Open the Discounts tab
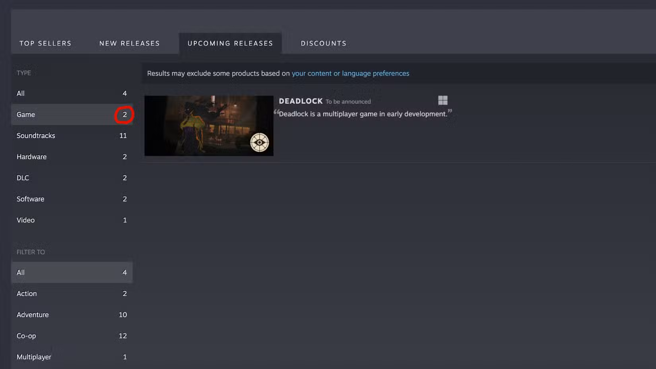Viewport: 656px width, 369px height. click(323, 43)
